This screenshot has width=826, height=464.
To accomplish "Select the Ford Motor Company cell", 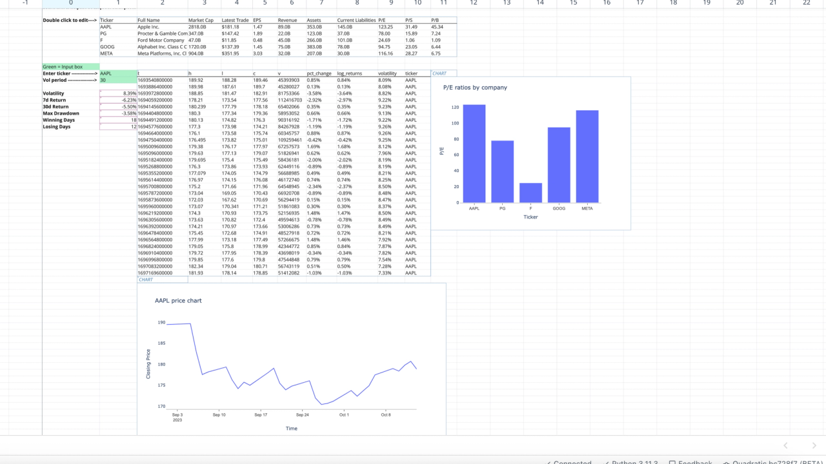I will point(162,40).
